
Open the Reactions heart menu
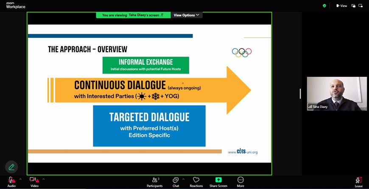point(196,181)
